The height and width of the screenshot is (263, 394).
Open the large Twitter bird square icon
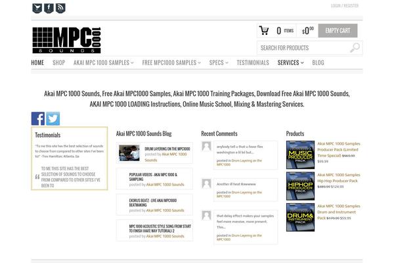coord(53,118)
